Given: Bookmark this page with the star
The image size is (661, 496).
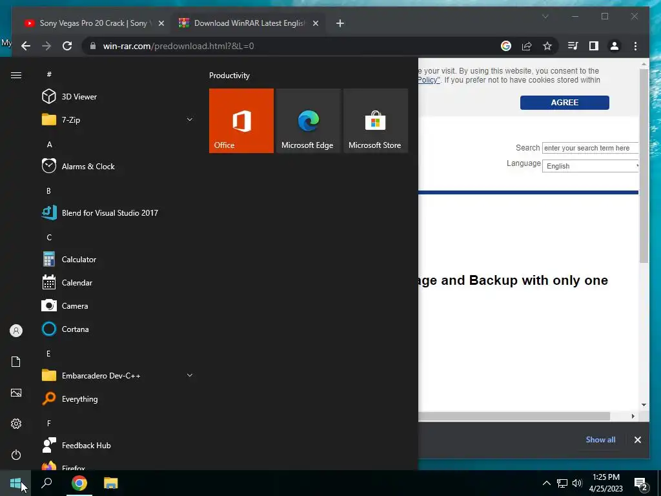Looking at the screenshot, I should (x=547, y=46).
